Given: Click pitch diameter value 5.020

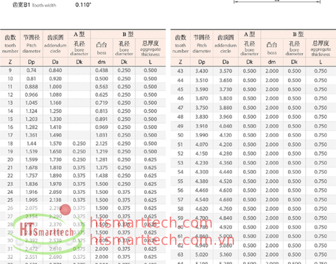Looking at the screenshot, I should click(x=202, y=254).
